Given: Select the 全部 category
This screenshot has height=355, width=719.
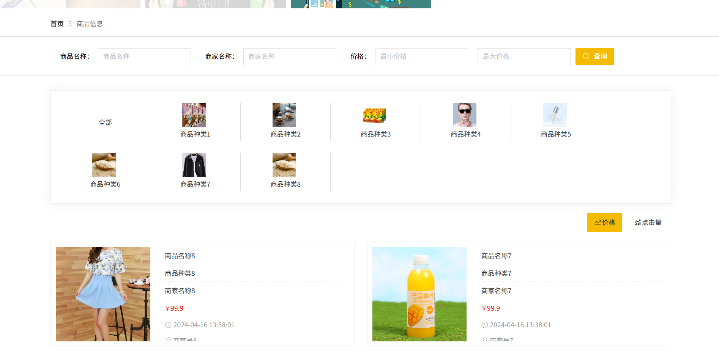Looking at the screenshot, I should point(105,123).
